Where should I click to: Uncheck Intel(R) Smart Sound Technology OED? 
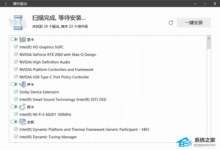coord(16,99)
